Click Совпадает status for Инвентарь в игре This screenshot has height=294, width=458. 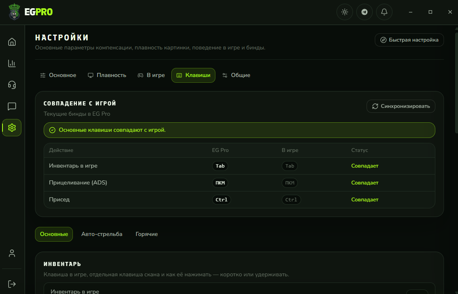click(365, 166)
